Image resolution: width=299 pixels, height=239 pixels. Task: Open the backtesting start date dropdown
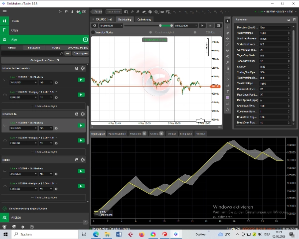click(x=111, y=25)
